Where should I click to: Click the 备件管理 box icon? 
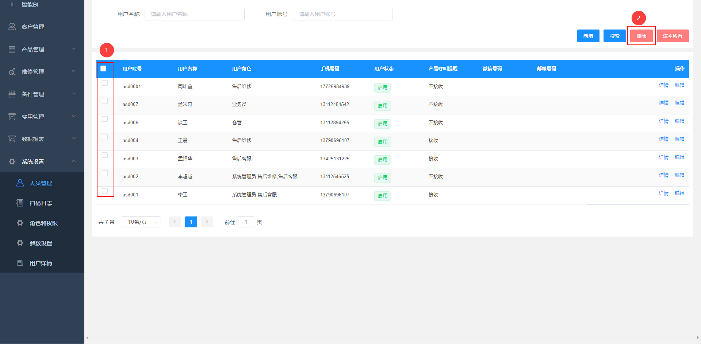(12, 94)
